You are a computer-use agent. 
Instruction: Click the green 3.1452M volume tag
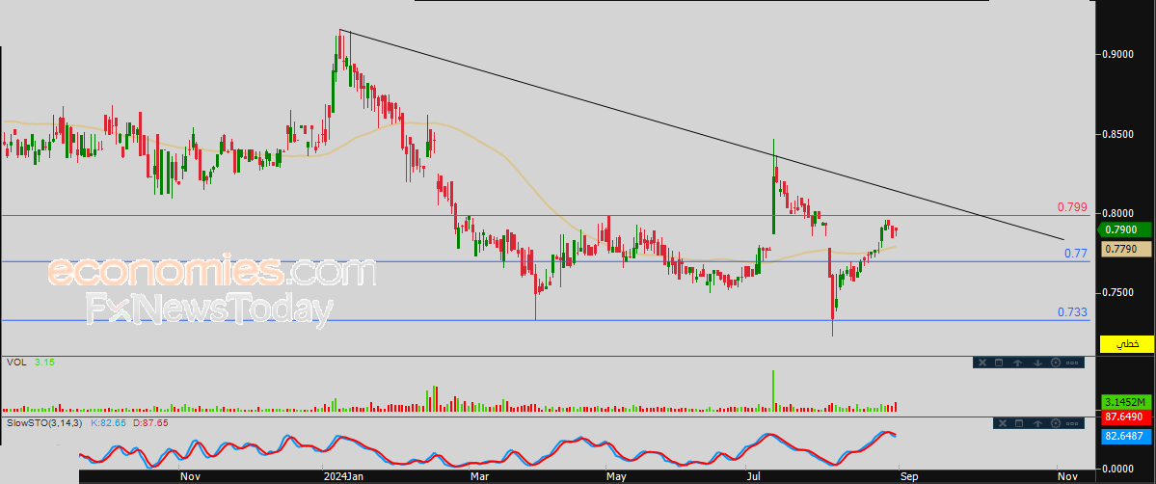[x=1126, y=402]
